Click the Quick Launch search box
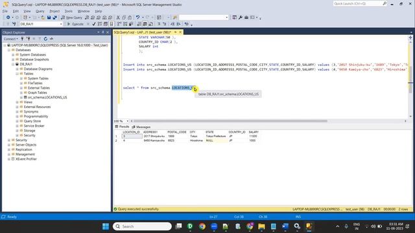The image size is (415, 233). tap(360, 4)
